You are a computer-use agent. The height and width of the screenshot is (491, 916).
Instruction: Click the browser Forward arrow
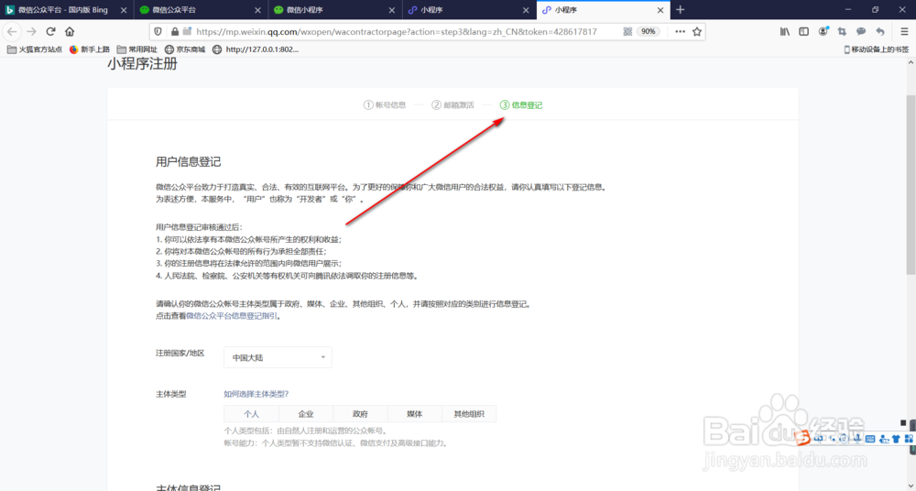(31, 31)
